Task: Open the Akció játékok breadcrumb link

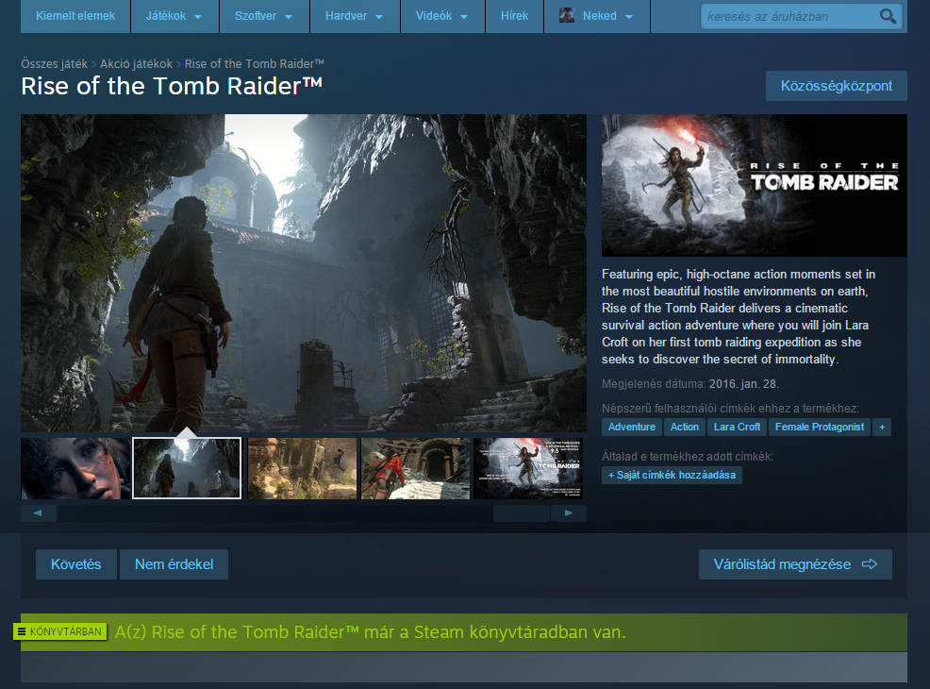Action: pyautogui.click(x=136, y=63)
